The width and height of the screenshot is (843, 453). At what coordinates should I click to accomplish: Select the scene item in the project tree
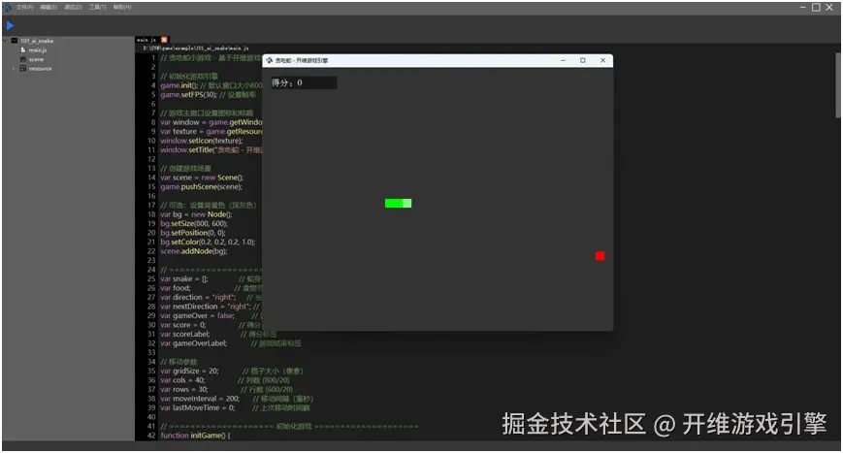(x=37, y=59)
